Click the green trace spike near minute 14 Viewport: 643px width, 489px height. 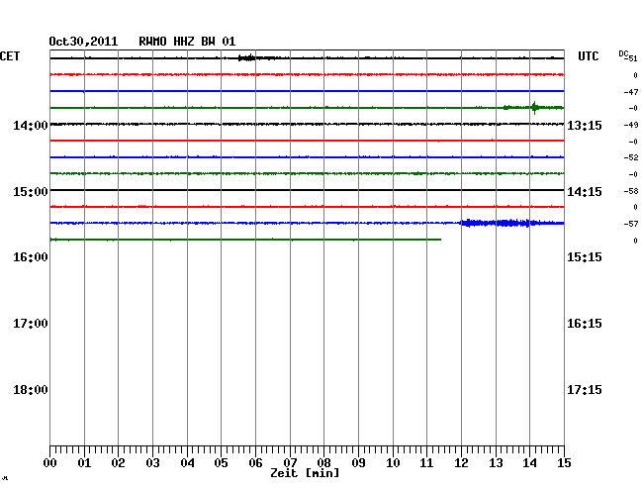click(x=534, y=108)
